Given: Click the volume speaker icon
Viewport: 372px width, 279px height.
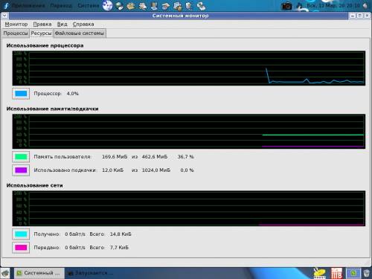Looking at the screenshot, I should tap(366, 6).
